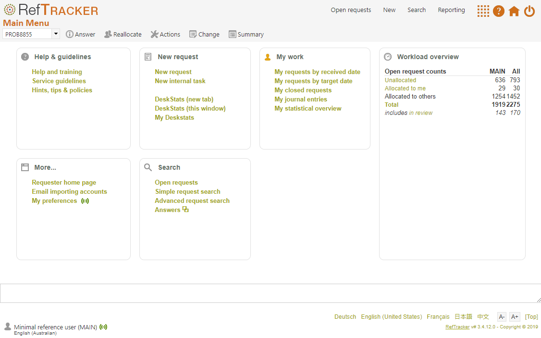541x338 pixels.
Task: Click the Change toolbar button
Action: tap(204, 34)
